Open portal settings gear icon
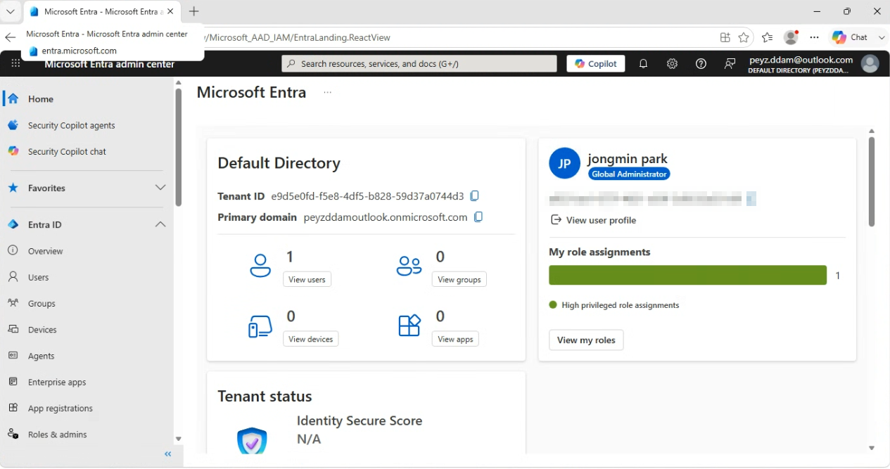This screenshot has width=890, height=469. (672, 64)
